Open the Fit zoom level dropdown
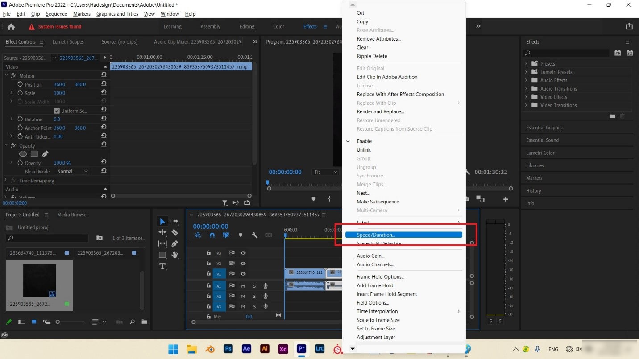Screen dimensions: 639x359 point(325,172)
